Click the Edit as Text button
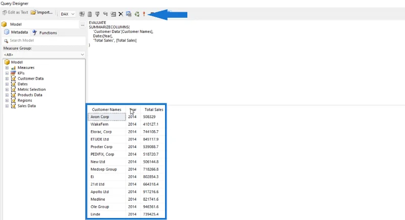This screenshot has width=405, height=220. click(x=15, y=12)
